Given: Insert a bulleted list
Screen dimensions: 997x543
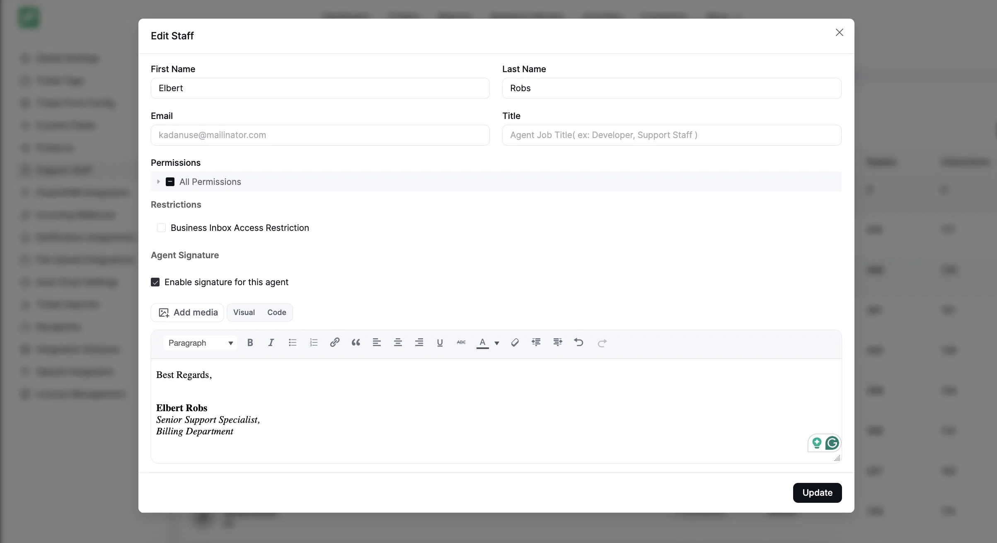Looking at the screenshot, I should click(293, 343).
